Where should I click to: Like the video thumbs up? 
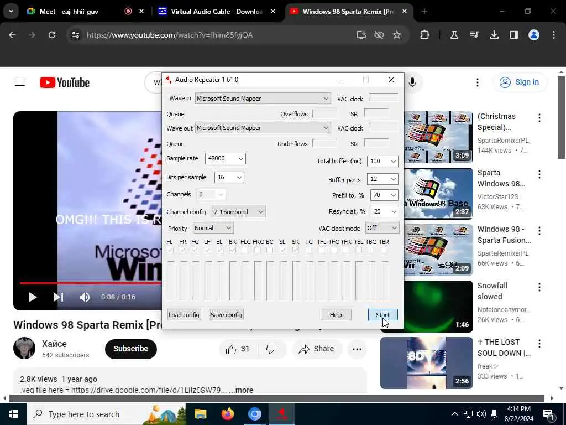237,349
